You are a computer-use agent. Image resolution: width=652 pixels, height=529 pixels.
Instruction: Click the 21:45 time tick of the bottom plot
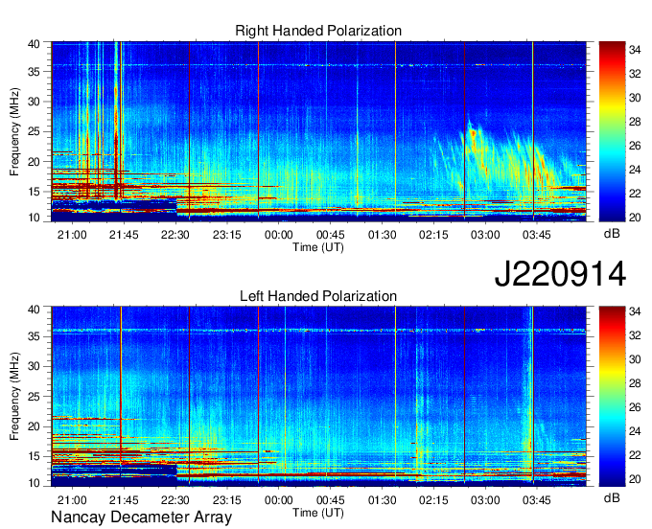[124, 500]
